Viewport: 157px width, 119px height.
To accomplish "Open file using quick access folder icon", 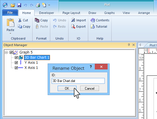I will pos(13,5).
